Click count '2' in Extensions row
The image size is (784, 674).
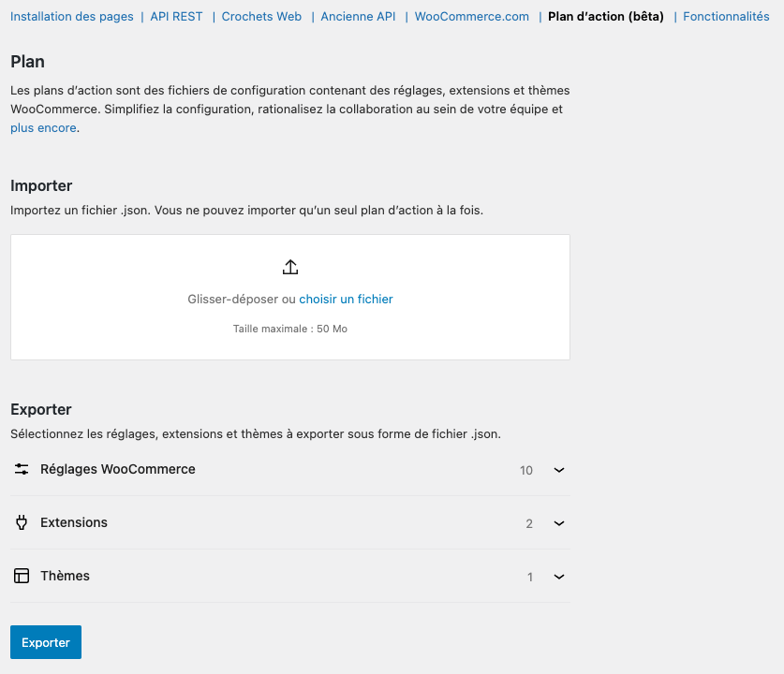[529, 523]
